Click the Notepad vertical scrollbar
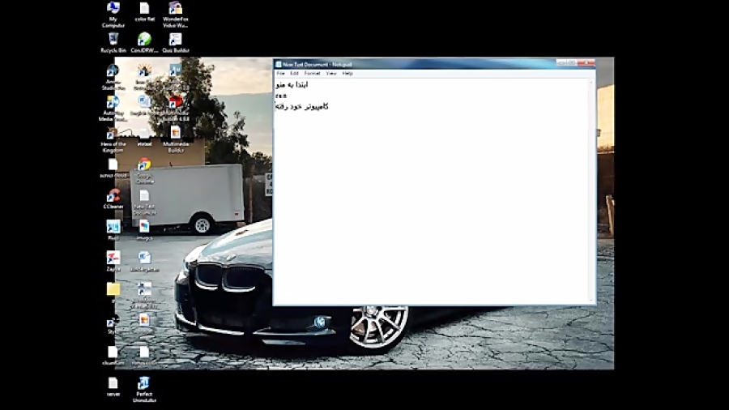The image size is (729, 410). [x=592, y=190]
